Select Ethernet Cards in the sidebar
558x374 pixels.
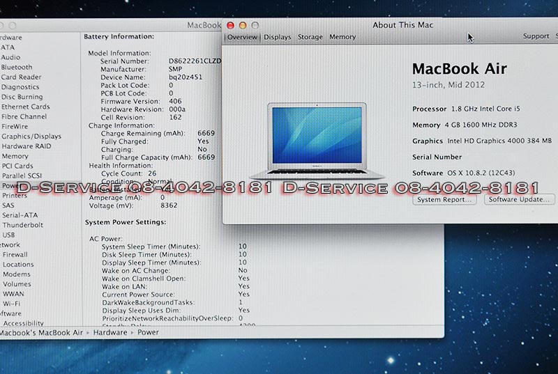pos(25,107)
